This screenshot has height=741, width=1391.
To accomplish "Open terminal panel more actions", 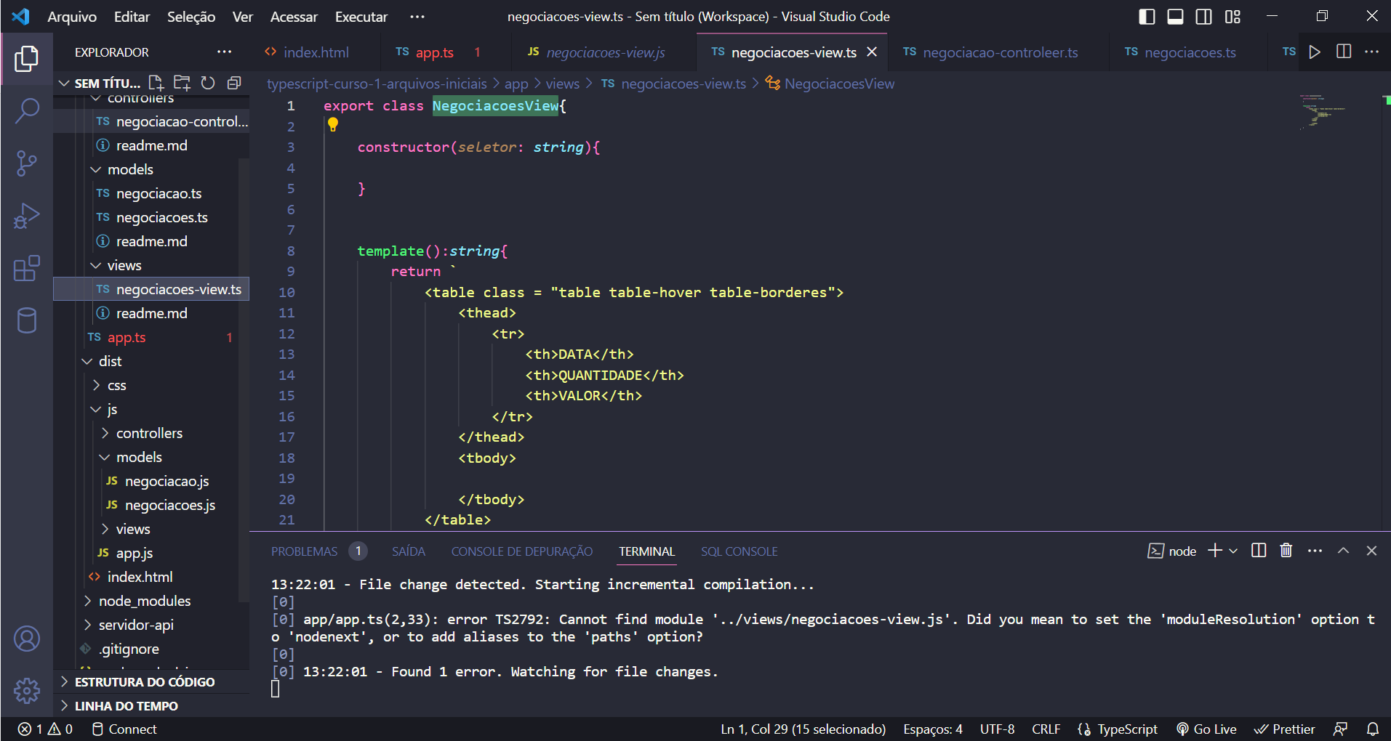I will click(1315, 551).
